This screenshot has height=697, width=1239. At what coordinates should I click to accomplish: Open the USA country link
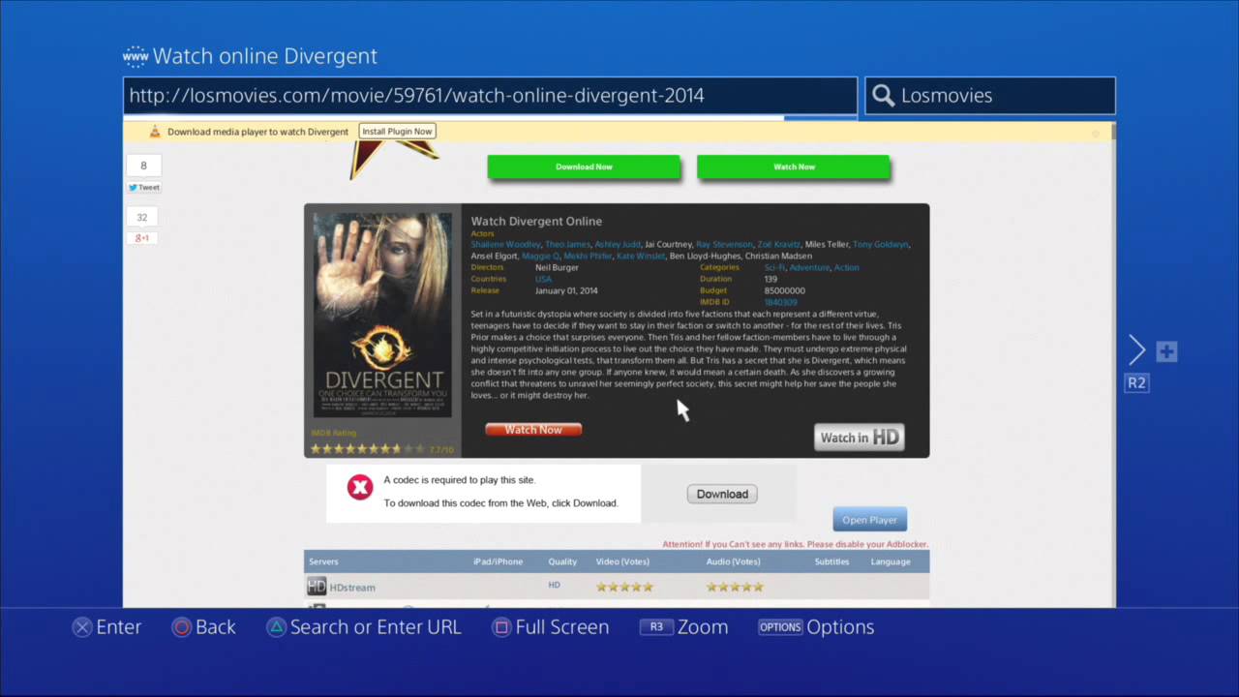point(543,279)
